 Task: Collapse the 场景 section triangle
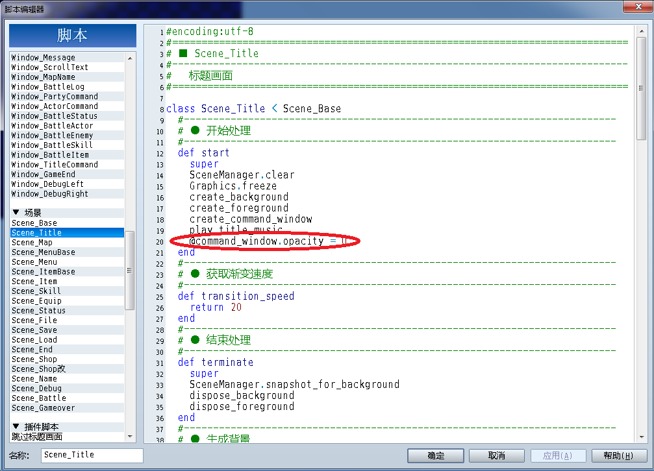tap(16, 212)
